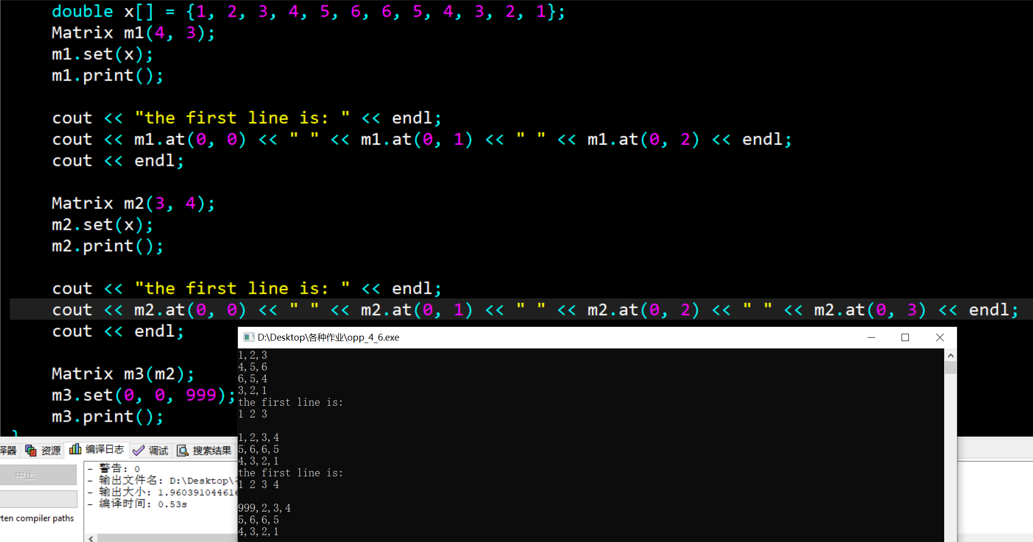Select the partially visible 编译器 compiler tab

click(x=8, y=450)
